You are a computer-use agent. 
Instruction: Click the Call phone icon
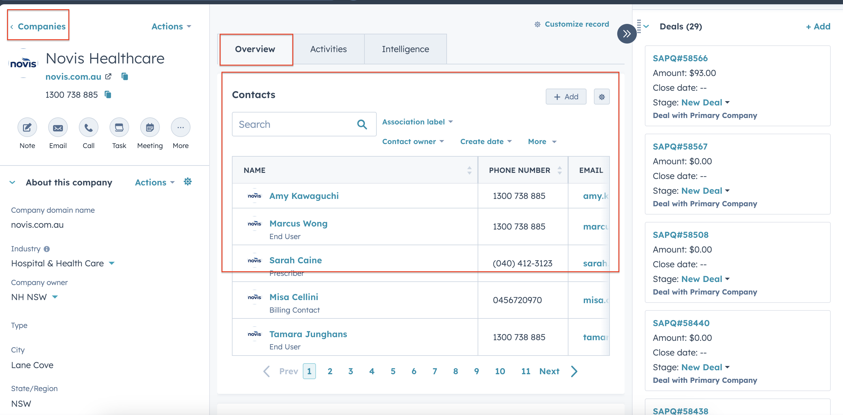pyautogui.click(x=88, y=128)
